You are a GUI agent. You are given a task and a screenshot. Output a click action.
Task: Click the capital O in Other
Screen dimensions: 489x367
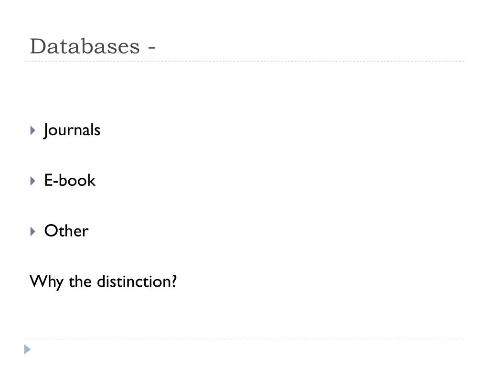click(x=51, y=231)
